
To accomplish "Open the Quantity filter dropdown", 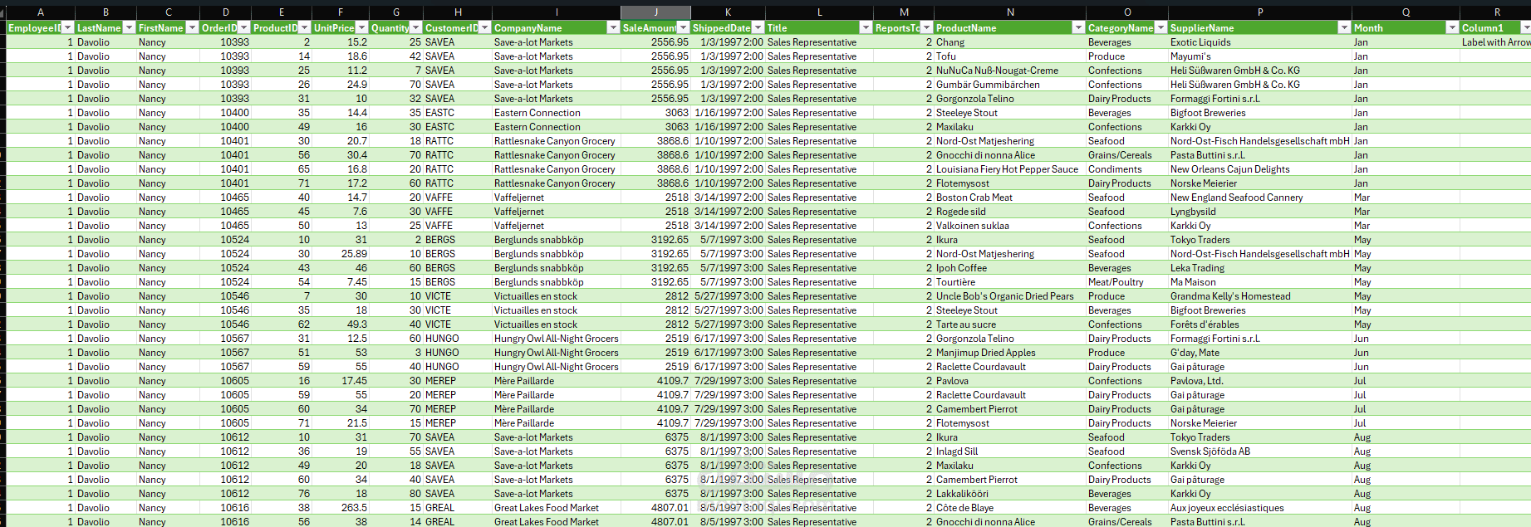I will (415, 27).
